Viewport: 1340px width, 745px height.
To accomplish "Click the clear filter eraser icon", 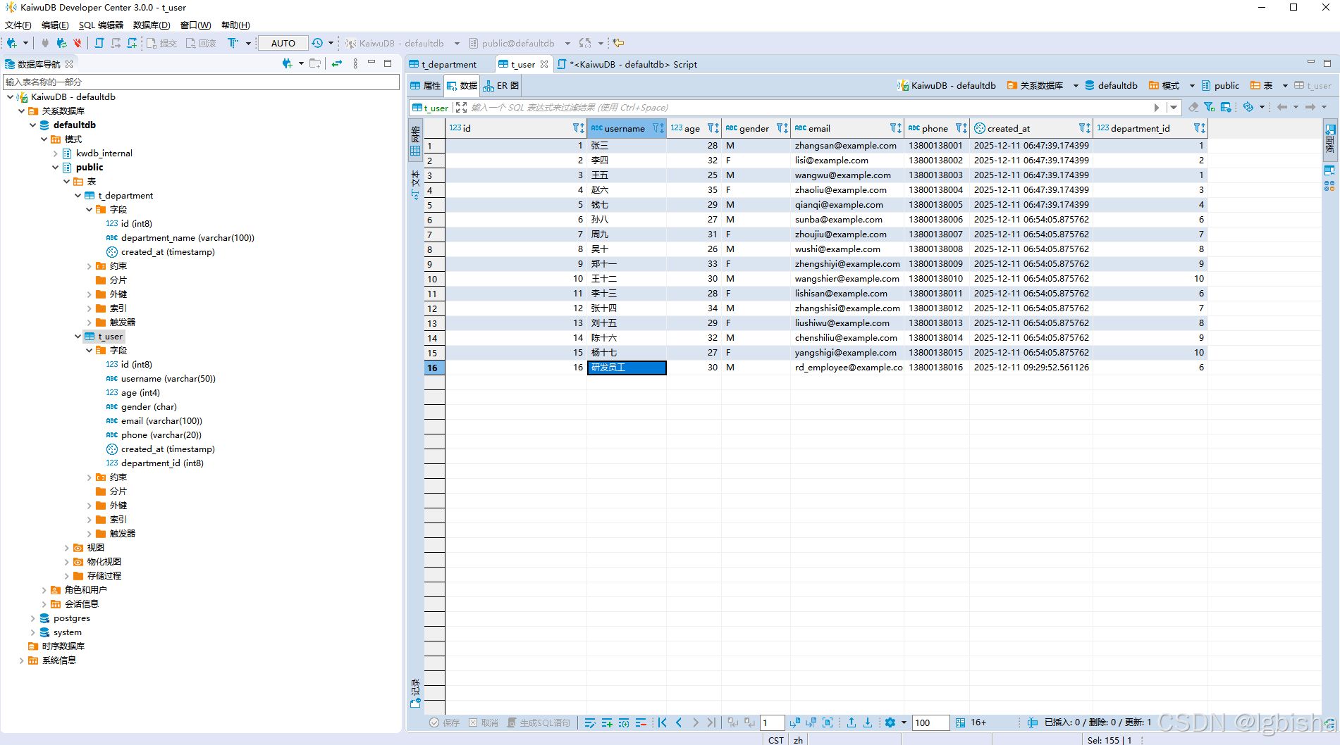I will (1193, 107).
